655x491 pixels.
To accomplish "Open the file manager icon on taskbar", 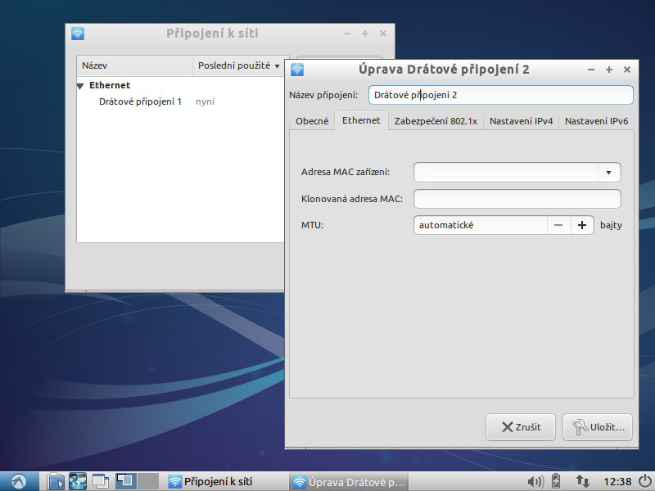I will click(x=55, y=482).
